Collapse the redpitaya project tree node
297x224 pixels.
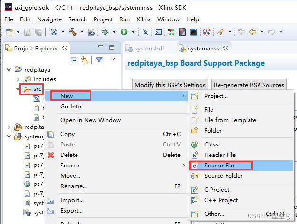[x=9, y=70]
